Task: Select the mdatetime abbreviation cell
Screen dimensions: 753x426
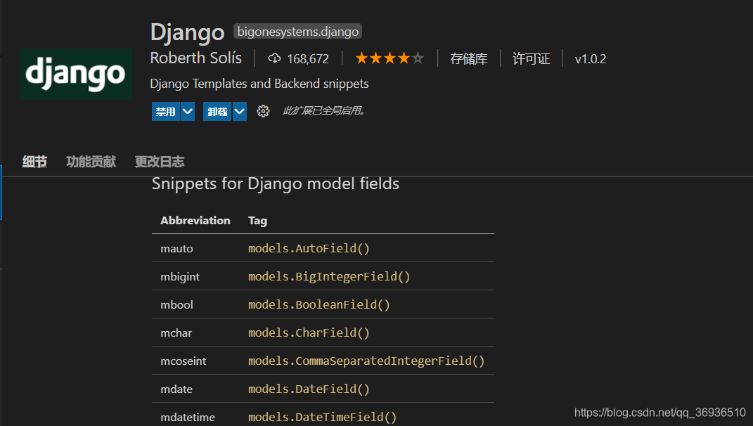Action: pos(188,417)
